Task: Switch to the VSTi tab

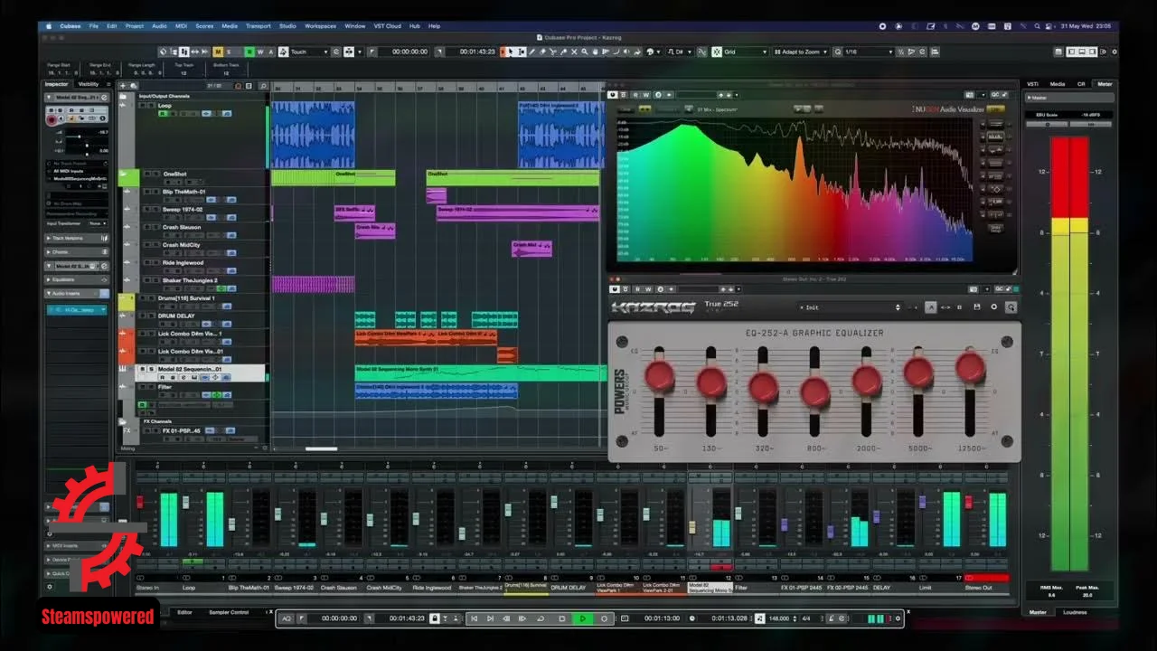Action: point(1031,84)
